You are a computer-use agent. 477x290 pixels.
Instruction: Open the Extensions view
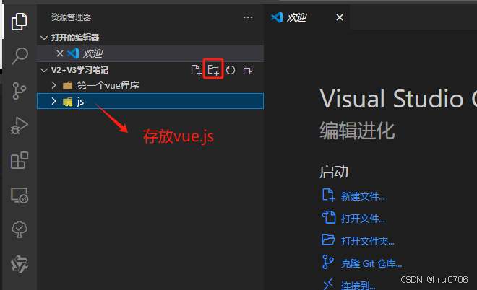tap(20, 160)
